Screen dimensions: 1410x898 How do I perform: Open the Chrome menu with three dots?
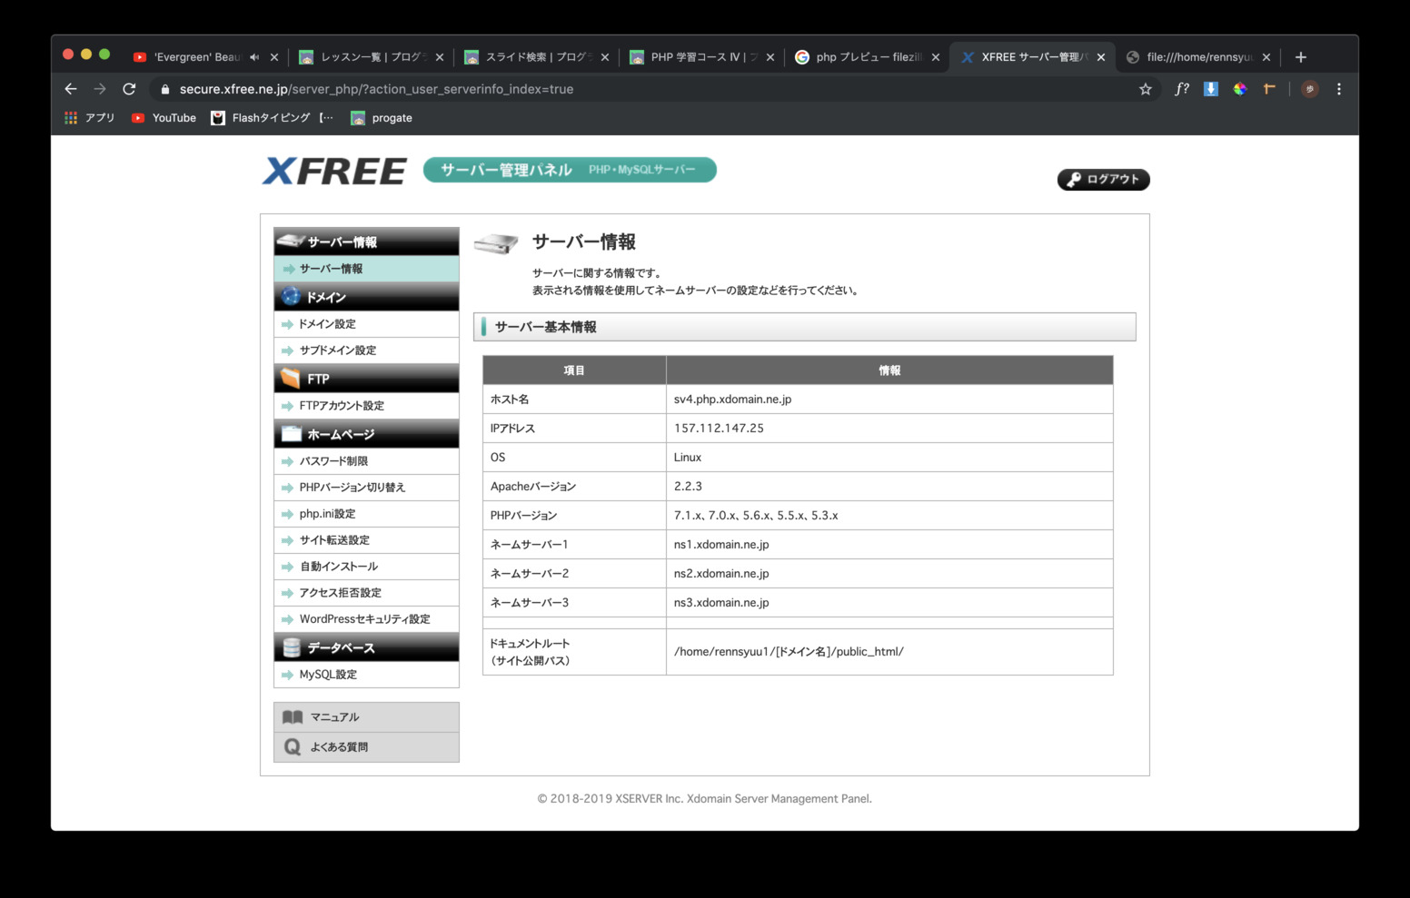pyautogui.click(x=1338, y=89)
